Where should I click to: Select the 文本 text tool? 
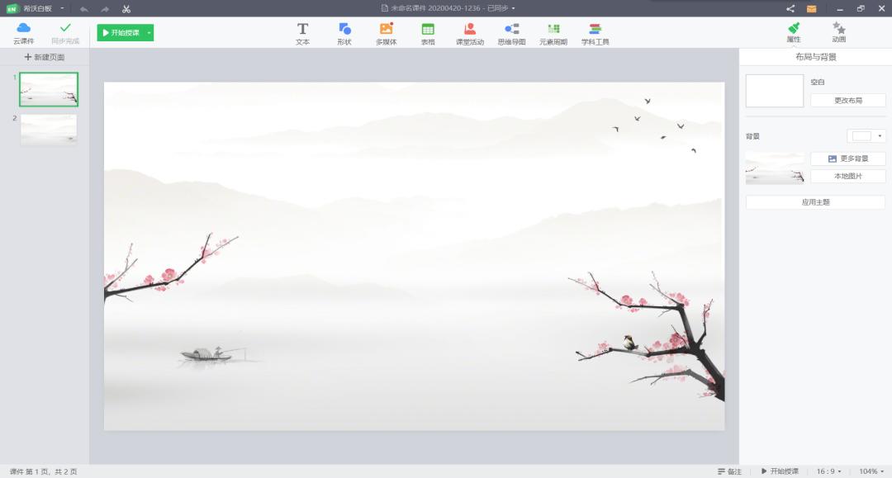coord(302,33)
